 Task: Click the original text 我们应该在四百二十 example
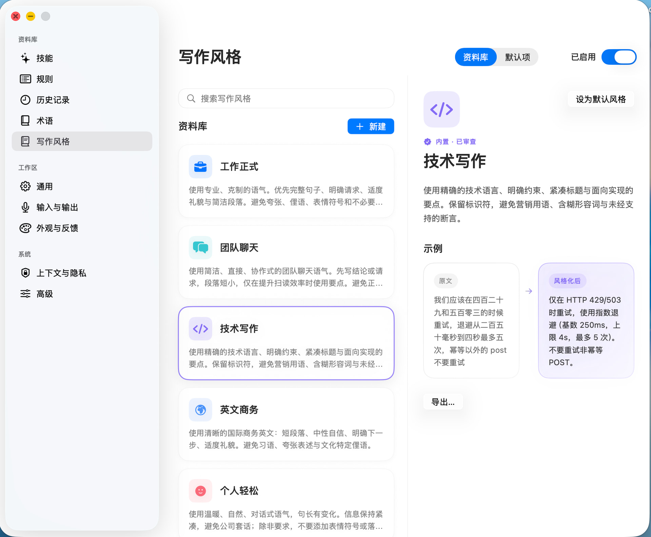470,331
